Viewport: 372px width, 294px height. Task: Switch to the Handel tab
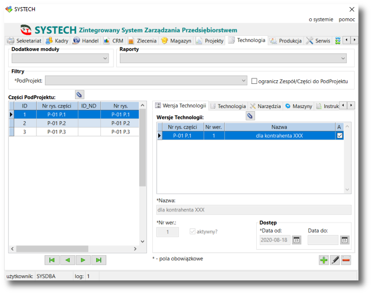[x=86, y=41]
